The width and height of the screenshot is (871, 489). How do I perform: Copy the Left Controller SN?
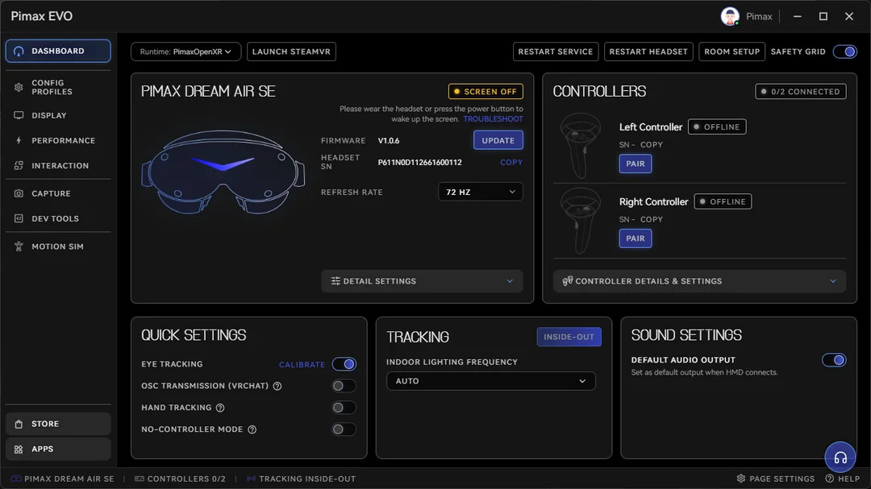point(651,144)
